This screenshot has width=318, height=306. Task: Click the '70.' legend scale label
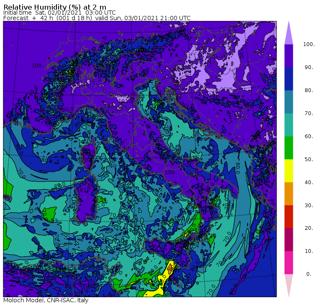[309, 113]
